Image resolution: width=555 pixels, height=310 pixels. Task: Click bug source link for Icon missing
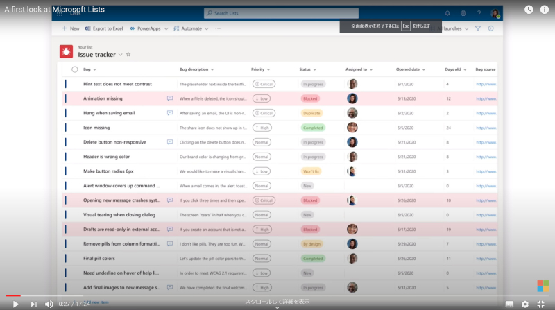coord(486,128)
